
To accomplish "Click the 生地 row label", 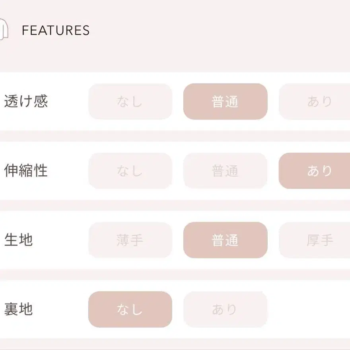I will 18,240.
